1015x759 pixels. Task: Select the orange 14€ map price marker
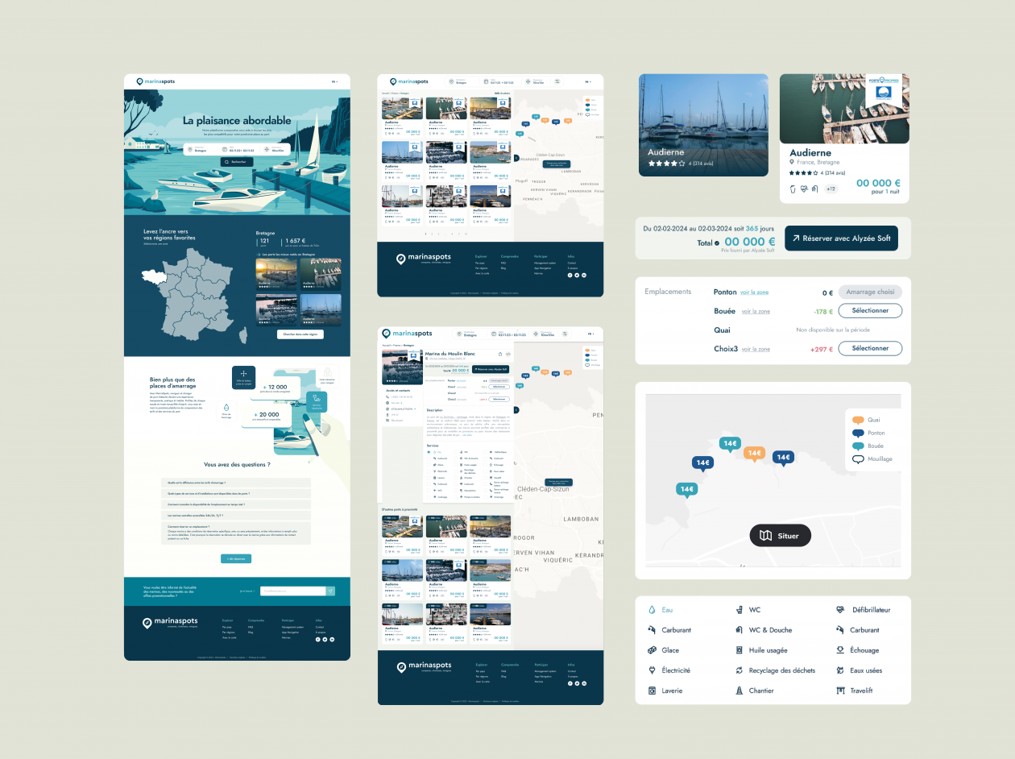pos(754,454)
